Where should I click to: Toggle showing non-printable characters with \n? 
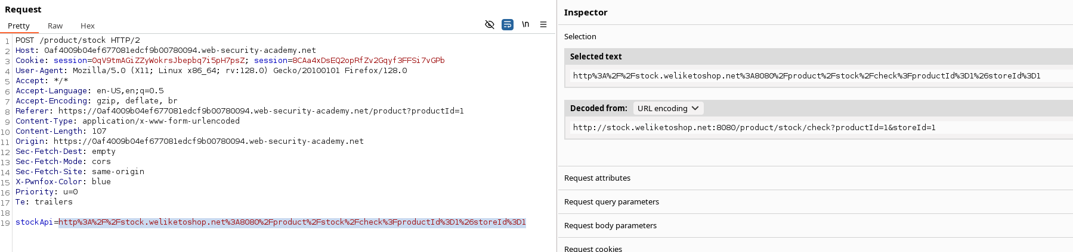click(x=525, y=24)
